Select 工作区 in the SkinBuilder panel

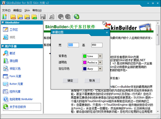14,29
